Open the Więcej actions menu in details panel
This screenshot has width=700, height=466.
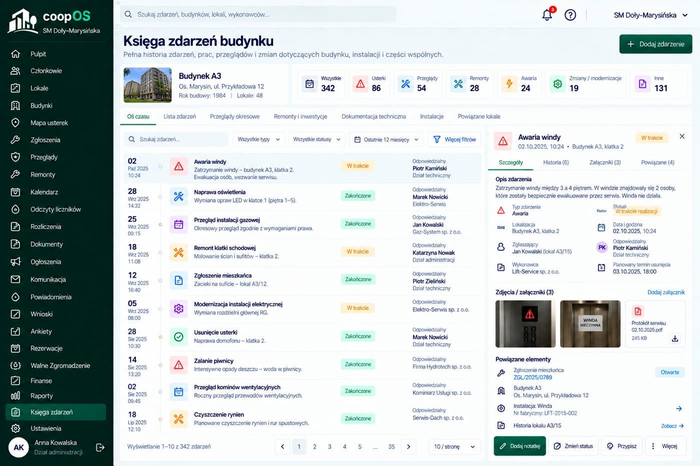click(665, 446)
